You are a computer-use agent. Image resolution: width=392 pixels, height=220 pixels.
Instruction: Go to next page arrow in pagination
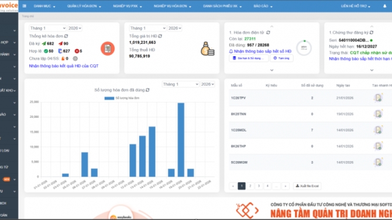click(286, 186)
